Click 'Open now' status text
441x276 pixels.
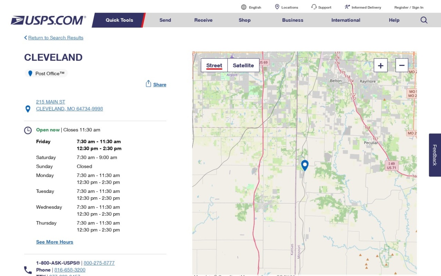click(x=48, y=130)
